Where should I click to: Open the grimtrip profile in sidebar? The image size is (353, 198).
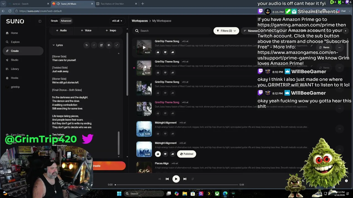15,87
